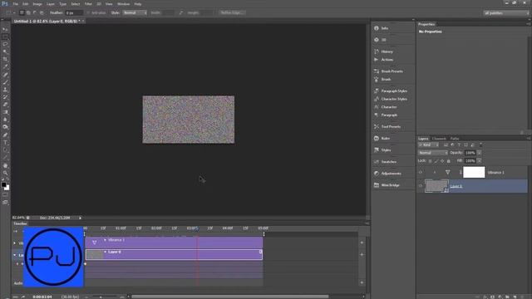Image resolution: width=532 pixels, height=299 pixels.
Task: Toggle visibility of Vibrance 1 layer
Action: 421,172
